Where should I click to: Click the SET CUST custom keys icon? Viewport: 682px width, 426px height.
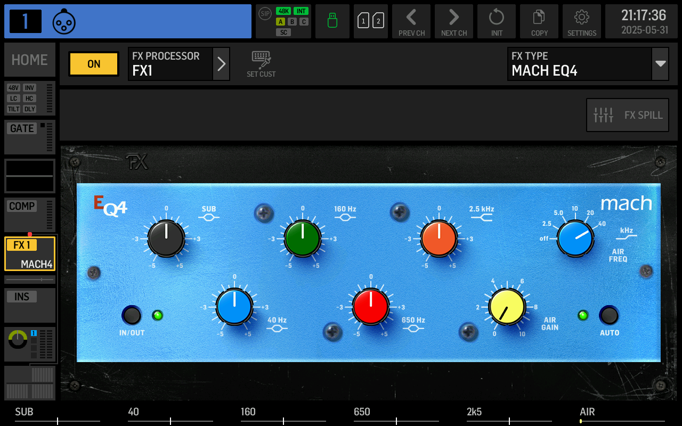[x=261, y=63]
